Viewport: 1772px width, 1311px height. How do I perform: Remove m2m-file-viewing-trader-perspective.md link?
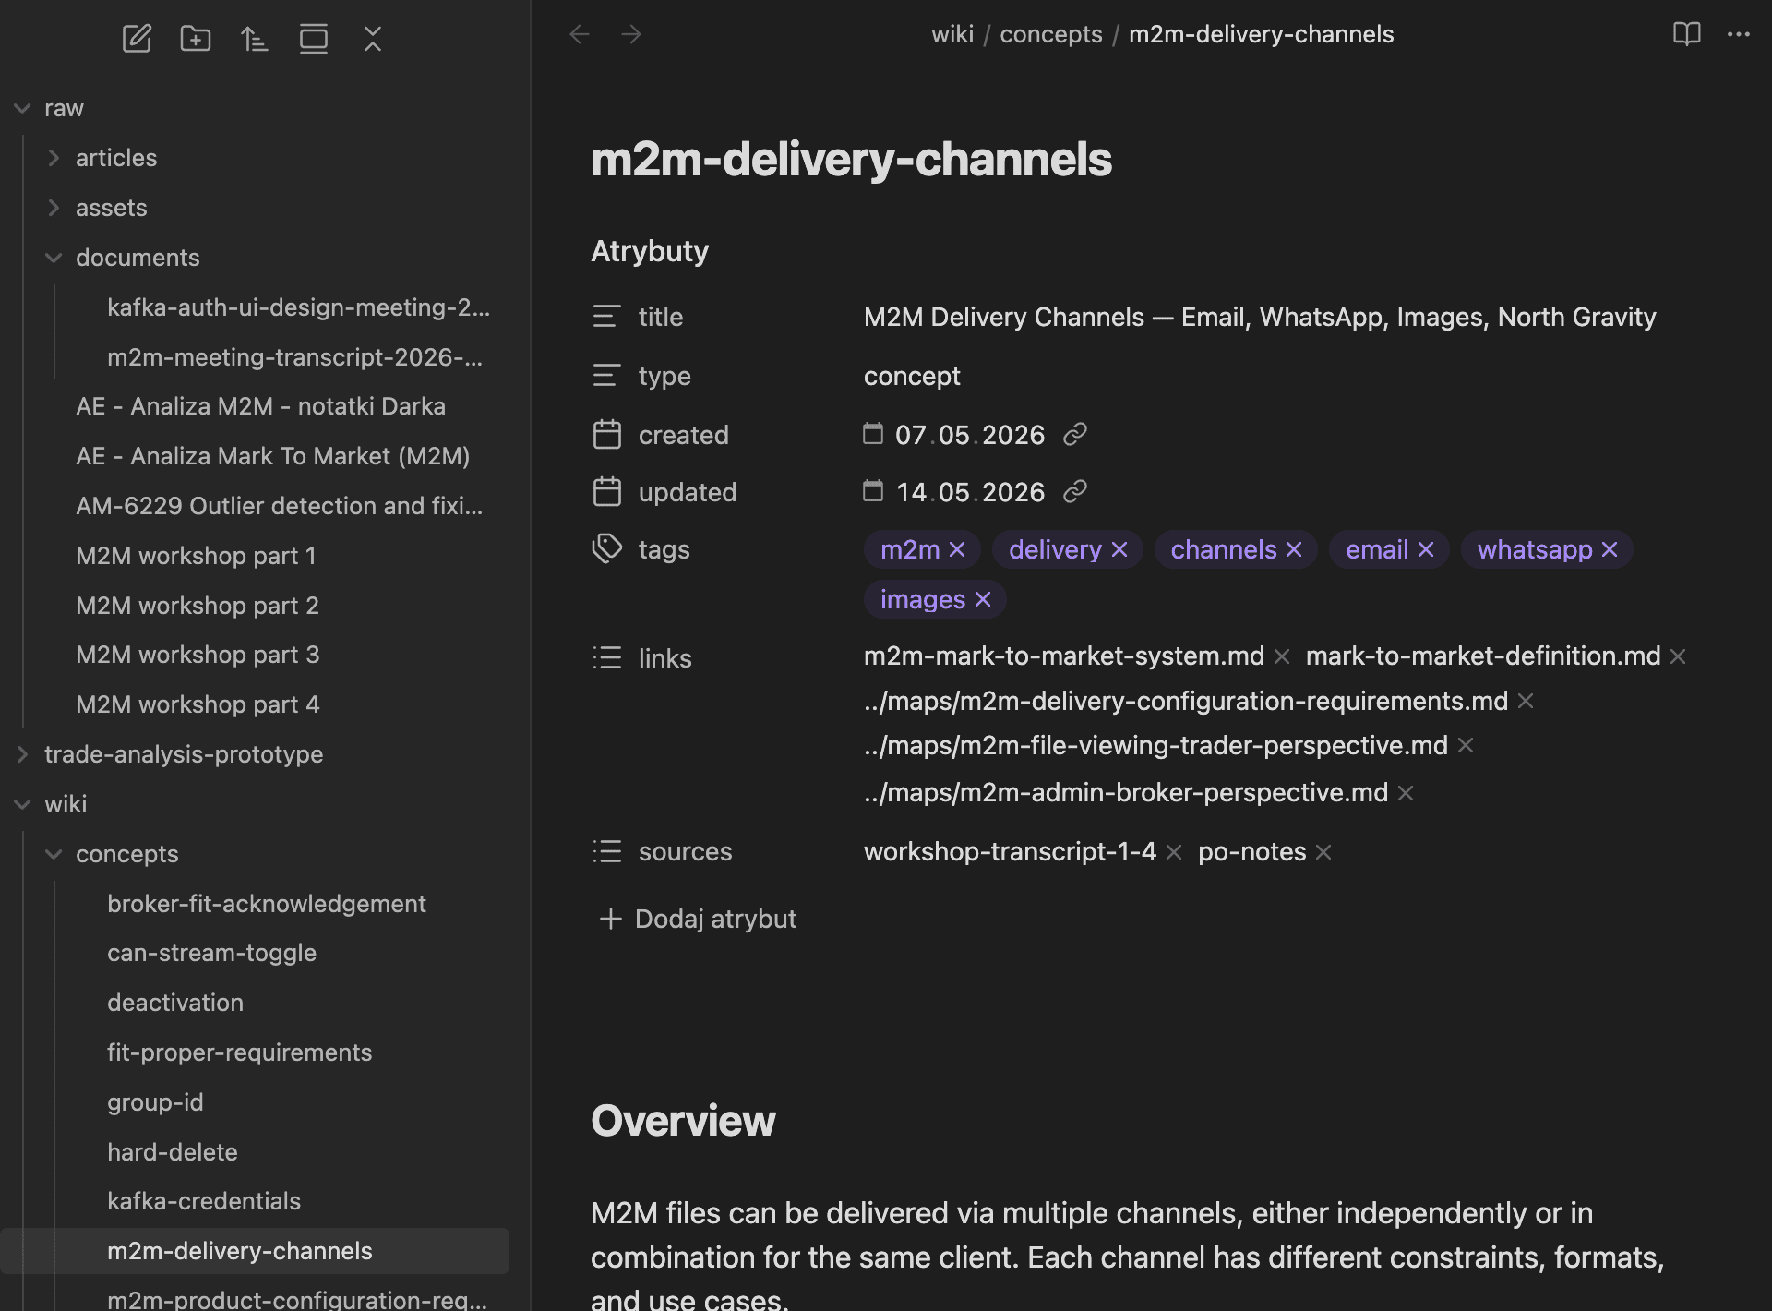click(x=1466, y=746)
